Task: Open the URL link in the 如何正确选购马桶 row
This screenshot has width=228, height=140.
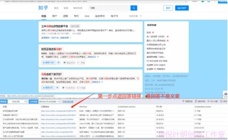Action: (59, 111)
